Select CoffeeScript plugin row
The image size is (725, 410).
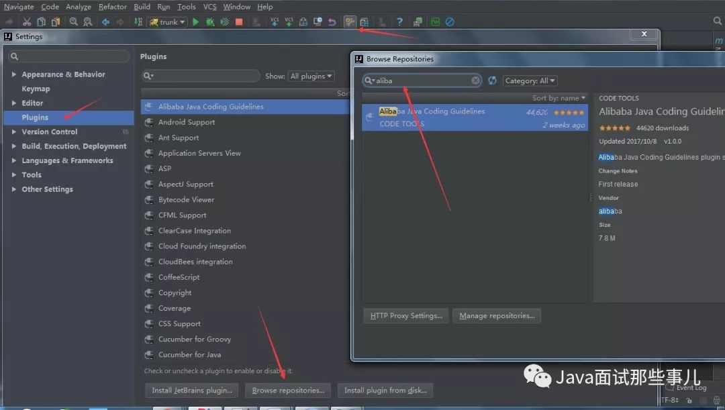click(x=246, y=277)
